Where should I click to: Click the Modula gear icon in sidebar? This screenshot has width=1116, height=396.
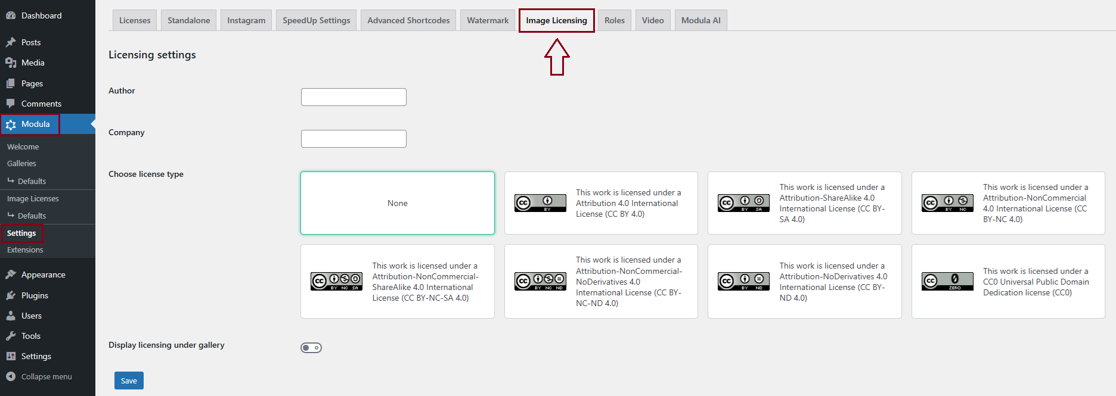point(11,124)
